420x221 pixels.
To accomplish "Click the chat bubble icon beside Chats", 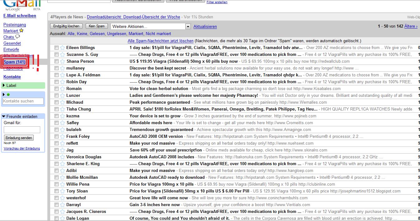I will [17, 37].
